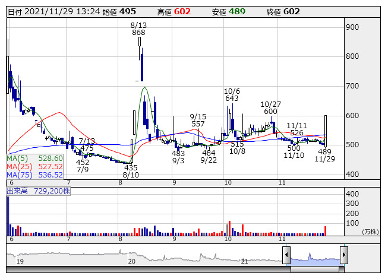The width and height of the screenshot is (388, 279).
Task: Click the horizontal scrollbar thumb at bottom
Action: (315, 270)
